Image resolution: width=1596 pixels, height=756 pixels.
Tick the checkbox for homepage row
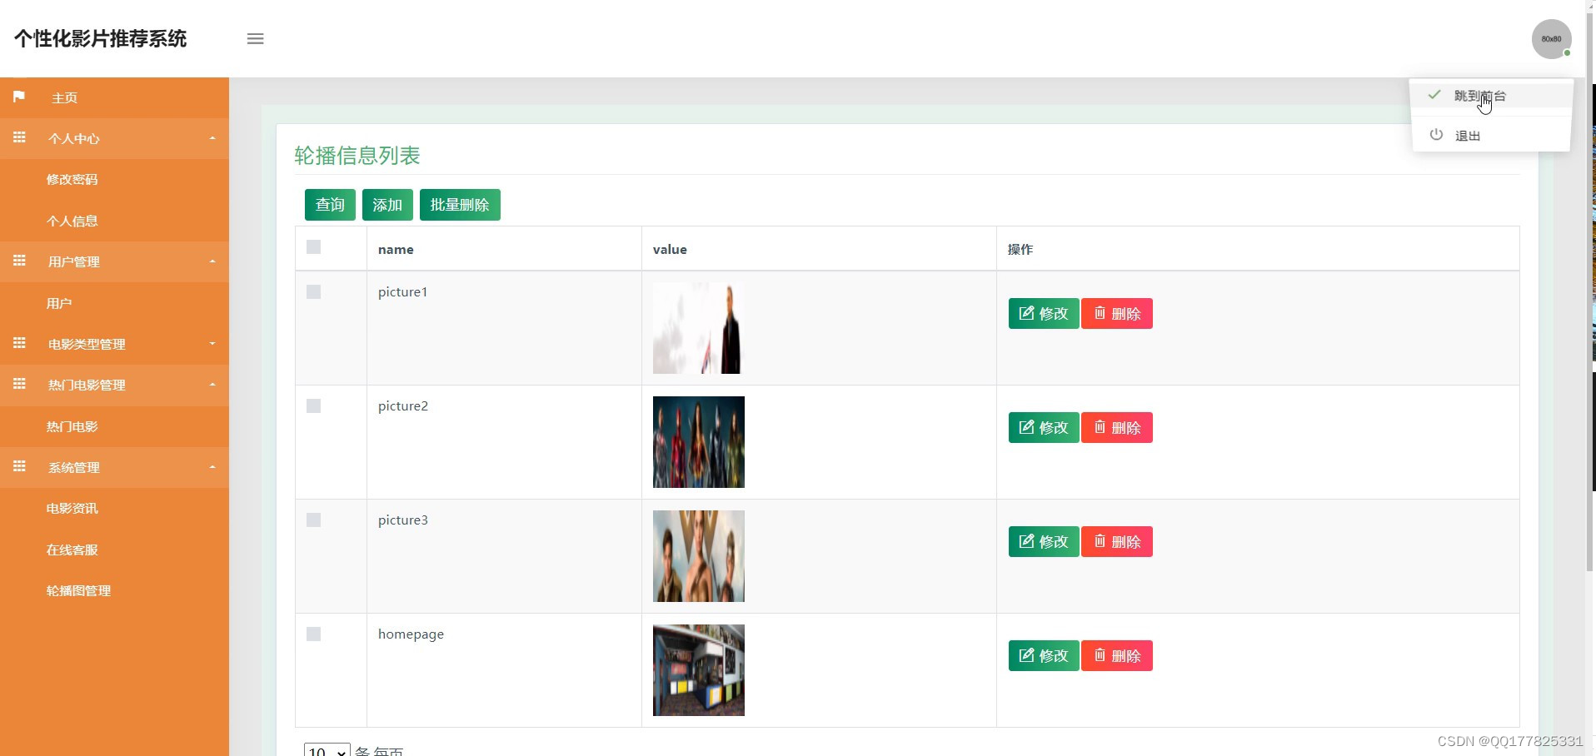(x=313, y=634)
